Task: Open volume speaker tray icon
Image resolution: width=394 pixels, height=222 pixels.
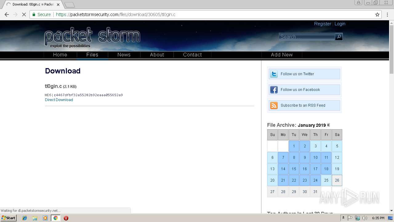Action: click(x=365, y=218)
